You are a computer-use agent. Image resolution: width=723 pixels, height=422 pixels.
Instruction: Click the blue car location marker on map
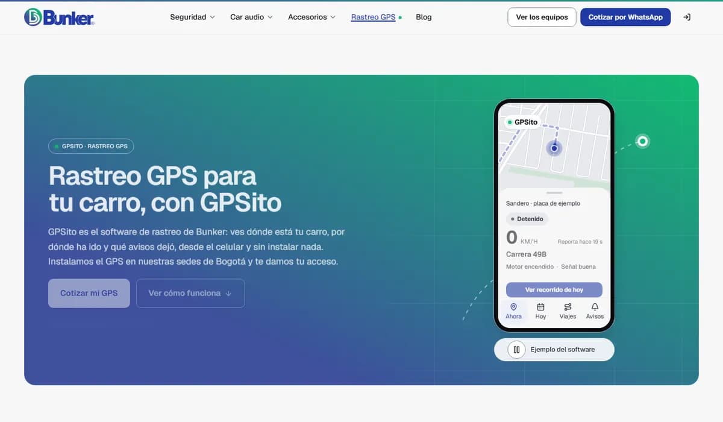tap(554, 148)
